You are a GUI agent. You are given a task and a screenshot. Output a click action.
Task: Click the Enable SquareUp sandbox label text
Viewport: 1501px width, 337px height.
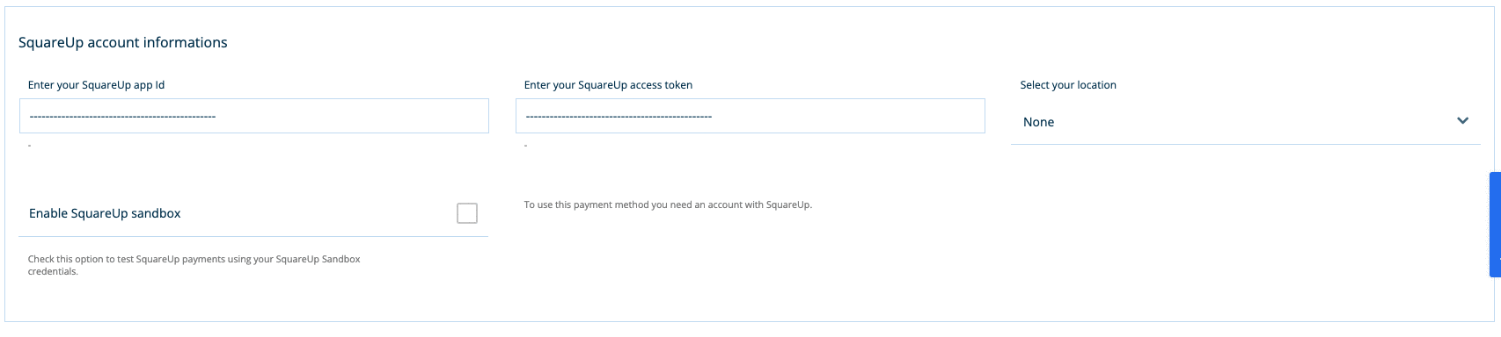pos(105,213)
